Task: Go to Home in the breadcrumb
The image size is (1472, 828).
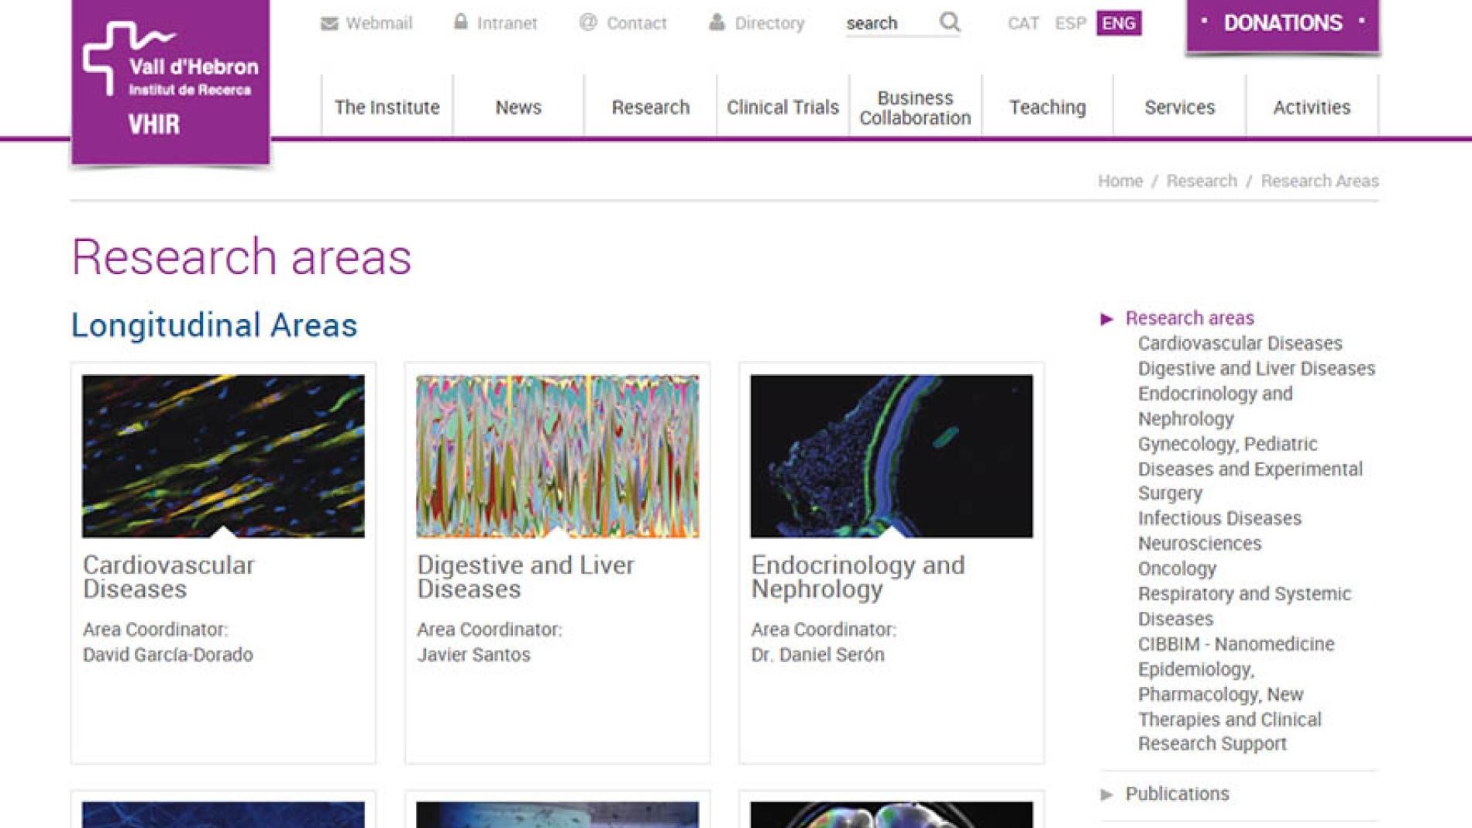Action: coord(1119,180)
